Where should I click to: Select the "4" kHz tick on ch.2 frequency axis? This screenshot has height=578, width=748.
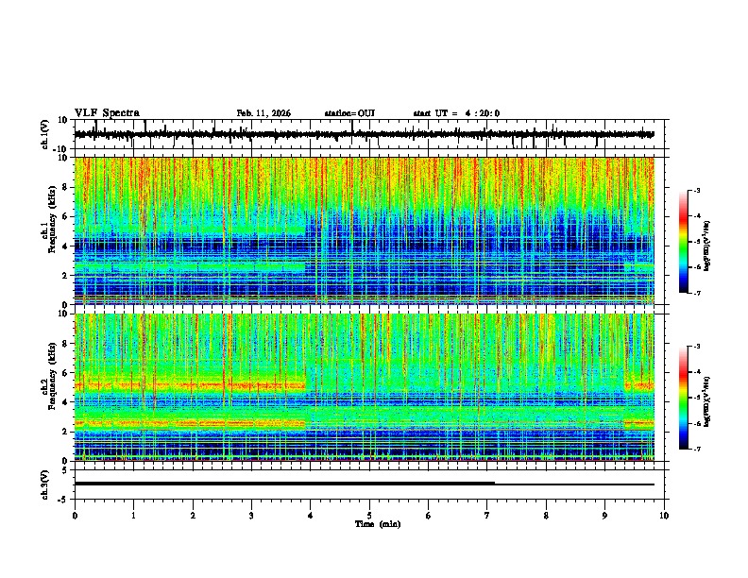tap(65, 402)
